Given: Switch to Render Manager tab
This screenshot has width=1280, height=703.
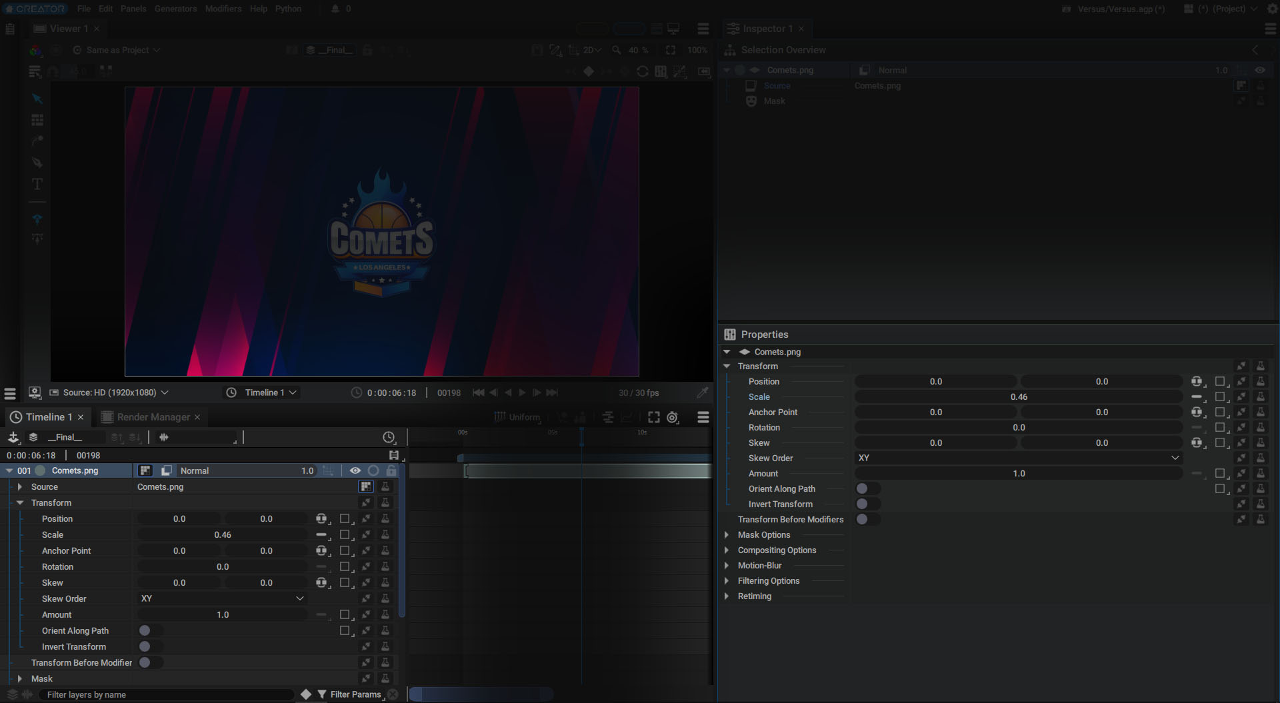Looking at the screenshot, I should pos(151,417).
